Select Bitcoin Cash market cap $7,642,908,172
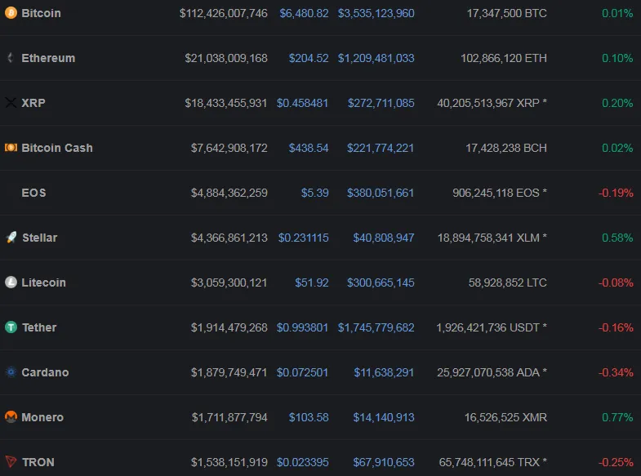Viewport: 641px width, 476px height. click(x=229, y=148)
